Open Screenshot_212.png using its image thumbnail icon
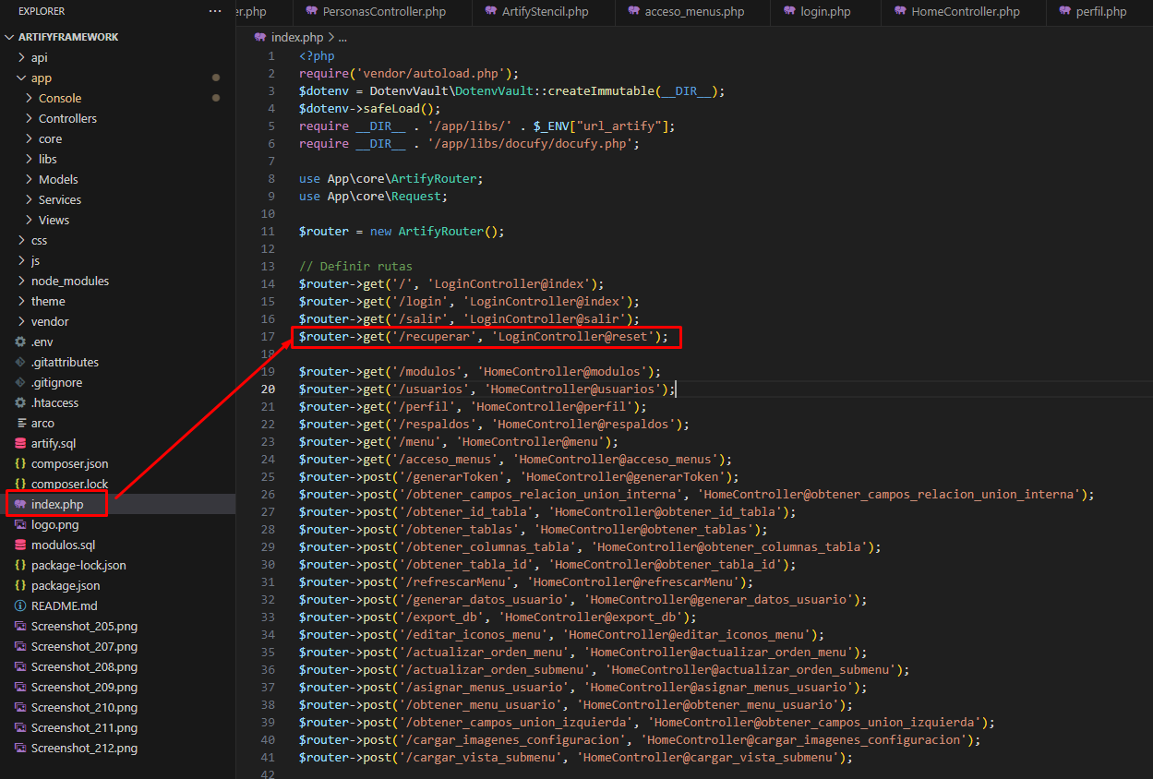 (20, 748)
